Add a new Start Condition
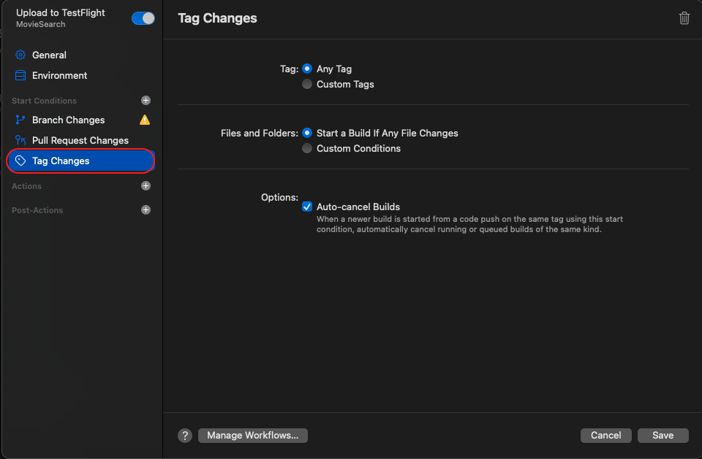The image size is (702, 459). pos(146,101)
